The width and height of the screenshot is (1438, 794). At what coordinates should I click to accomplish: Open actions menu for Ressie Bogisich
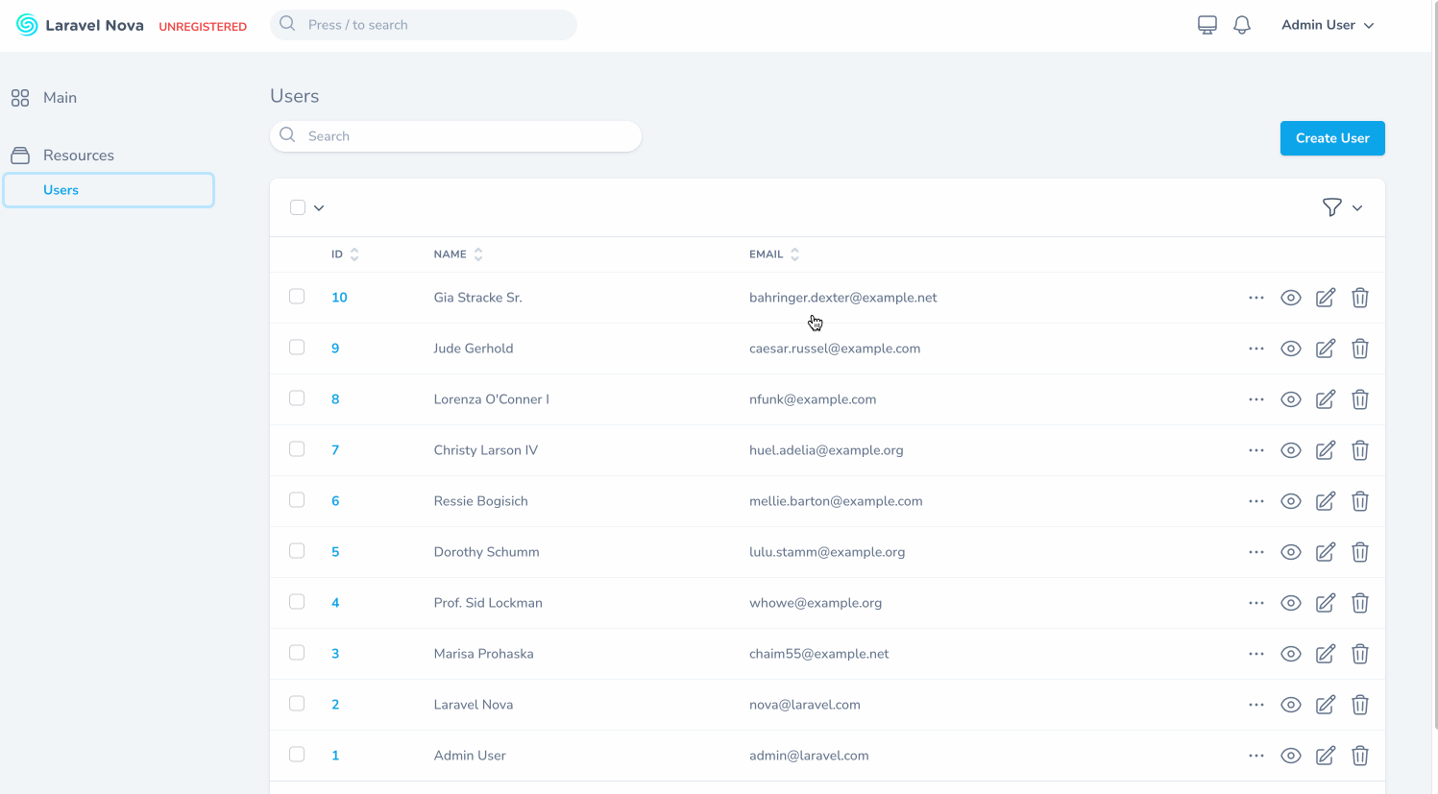(1256, 501)
